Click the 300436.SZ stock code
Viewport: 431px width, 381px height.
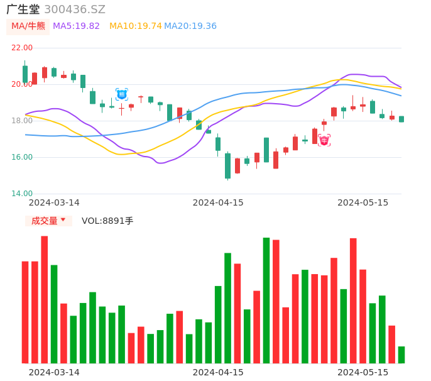(75, 9)
